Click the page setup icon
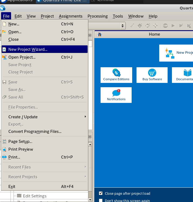Viewport: 193px width, 202px height. click(4, 142)
